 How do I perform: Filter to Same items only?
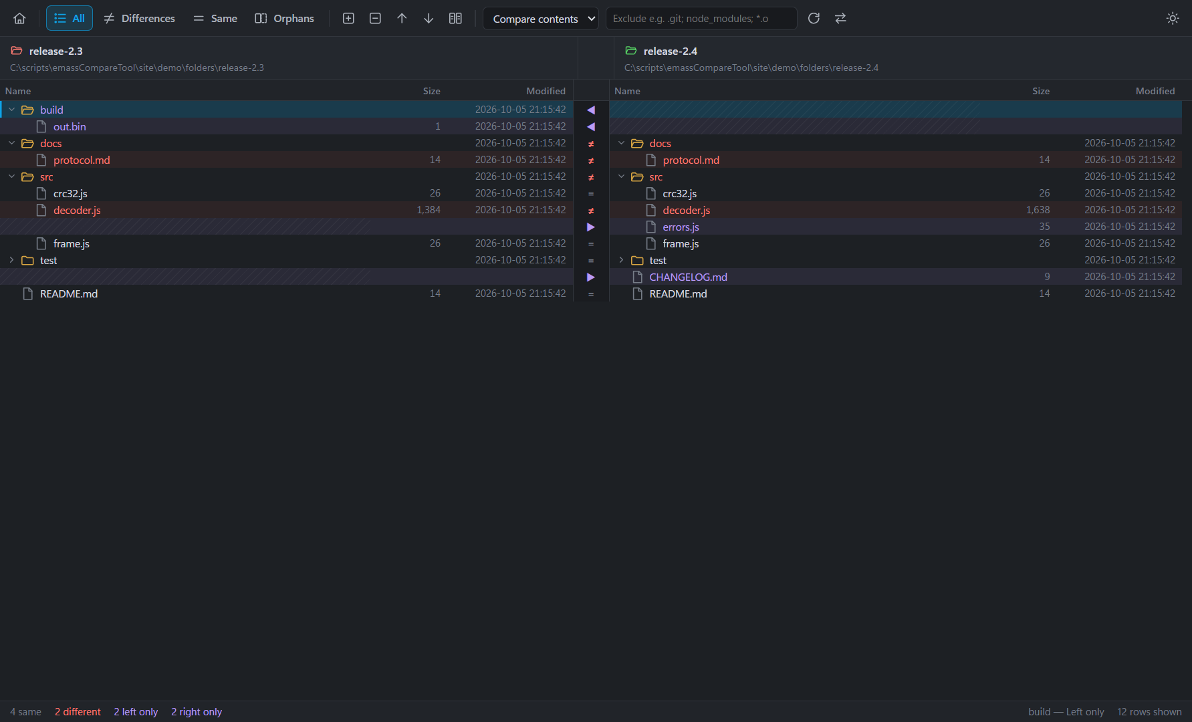(x=215, y=19)
